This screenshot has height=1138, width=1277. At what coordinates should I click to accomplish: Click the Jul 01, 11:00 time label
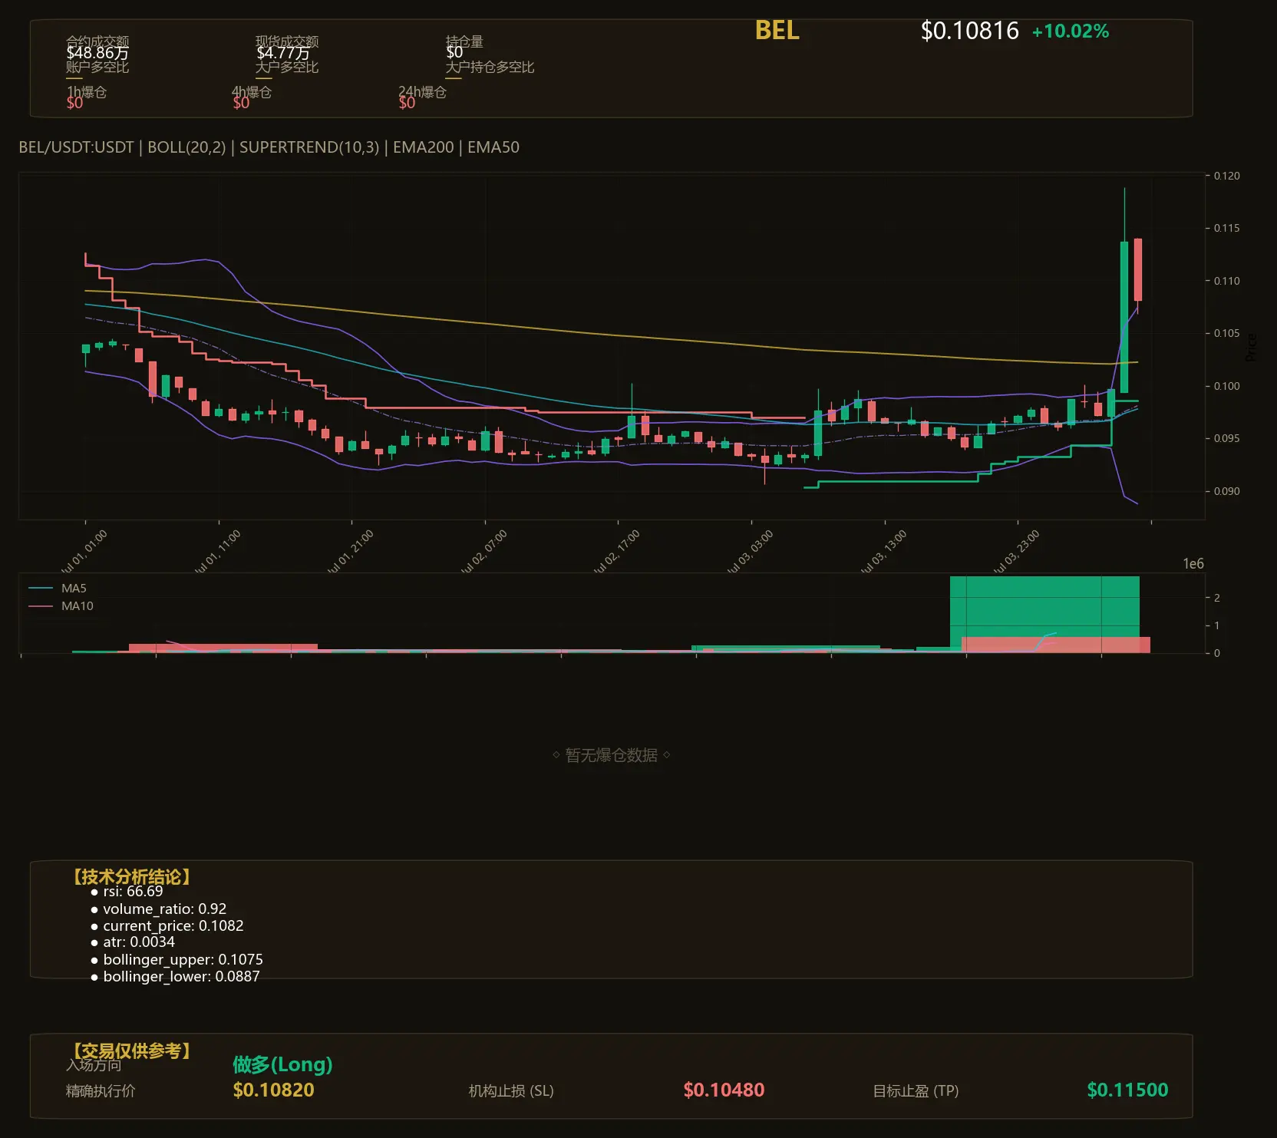pyautogui.click(x=217, y=552)
